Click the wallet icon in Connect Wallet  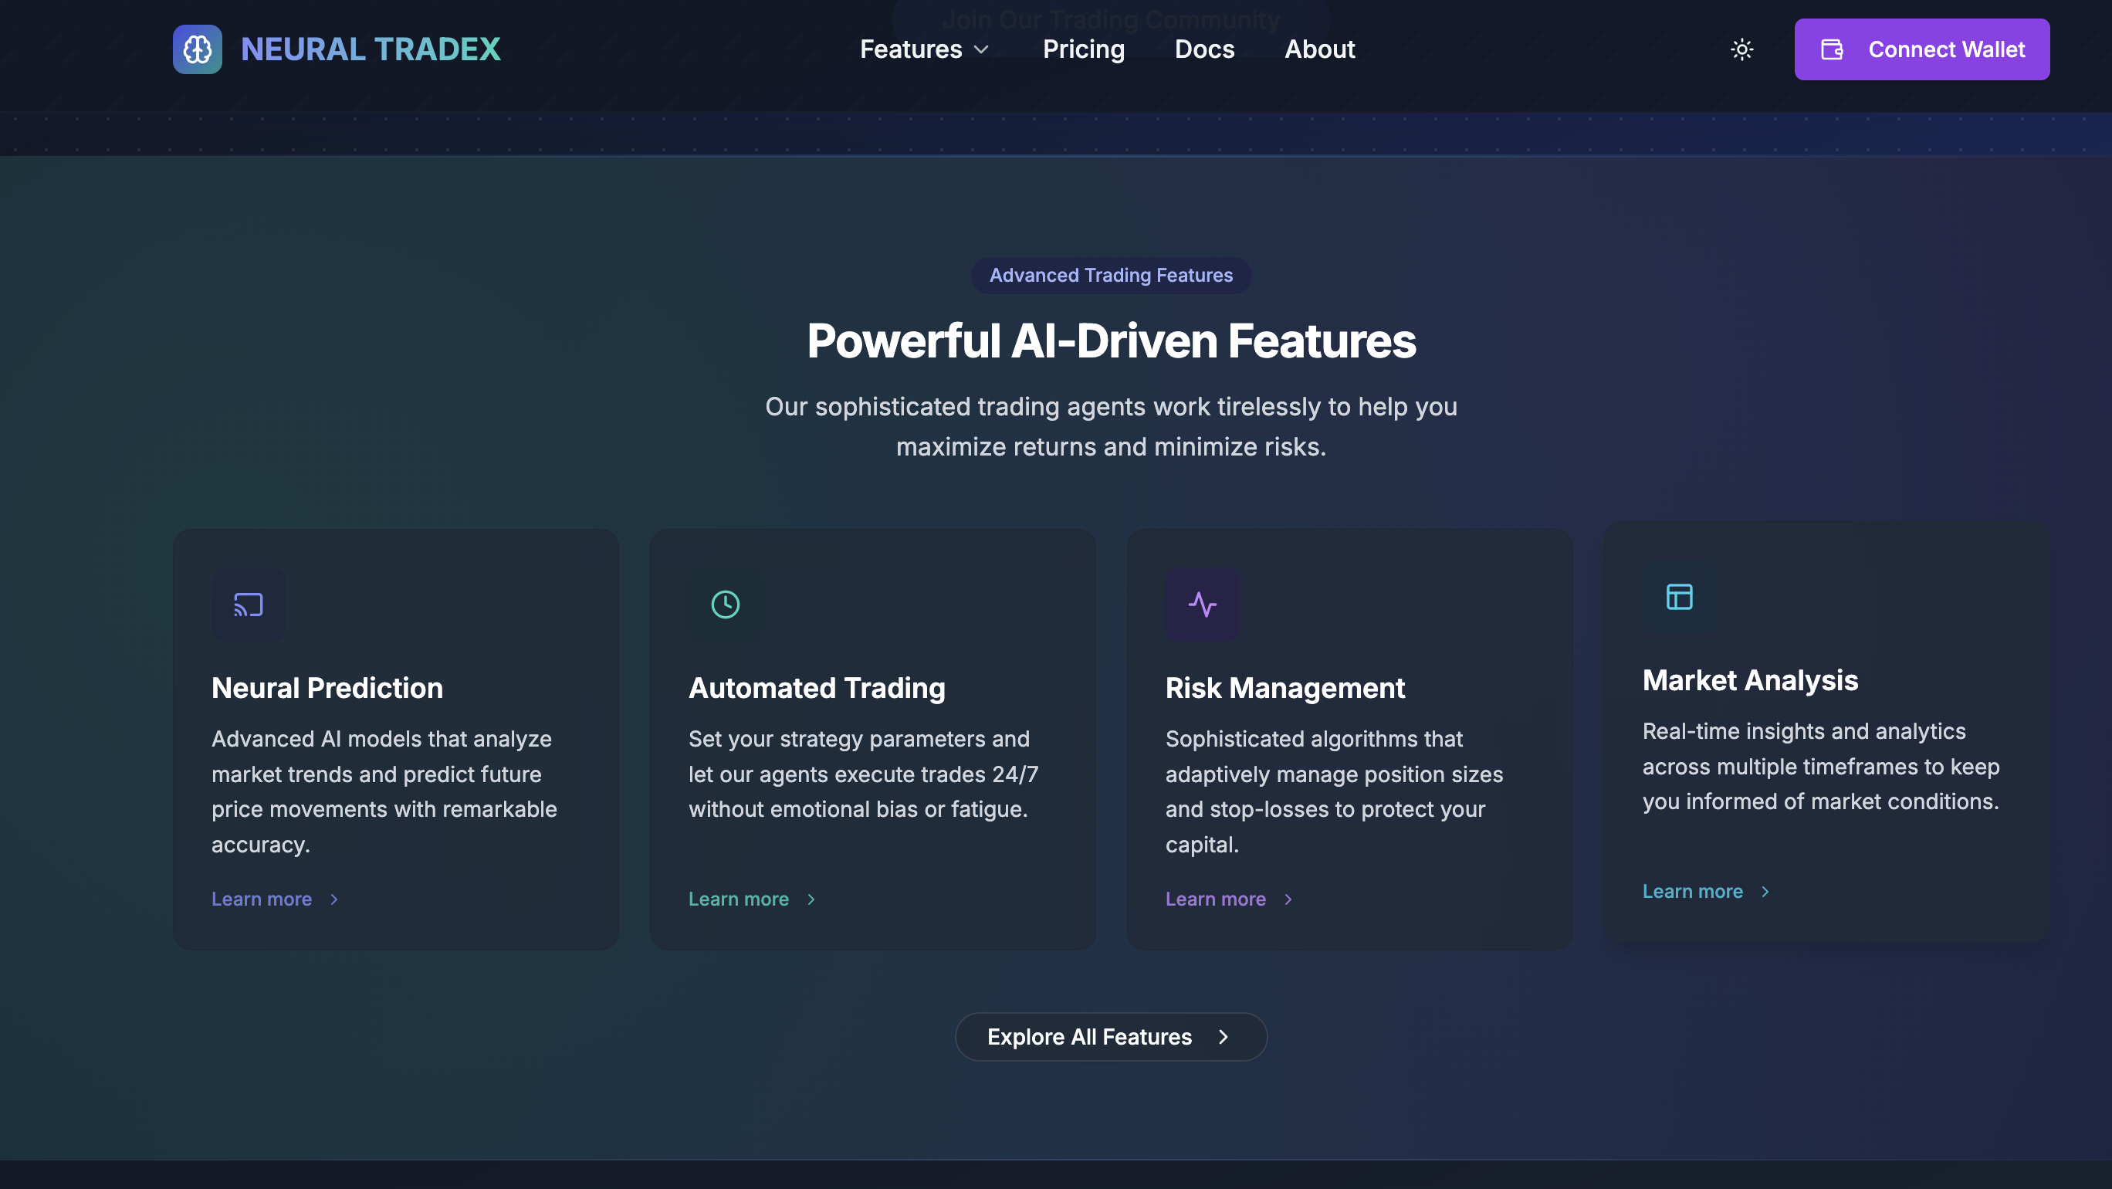point(1832,49)
